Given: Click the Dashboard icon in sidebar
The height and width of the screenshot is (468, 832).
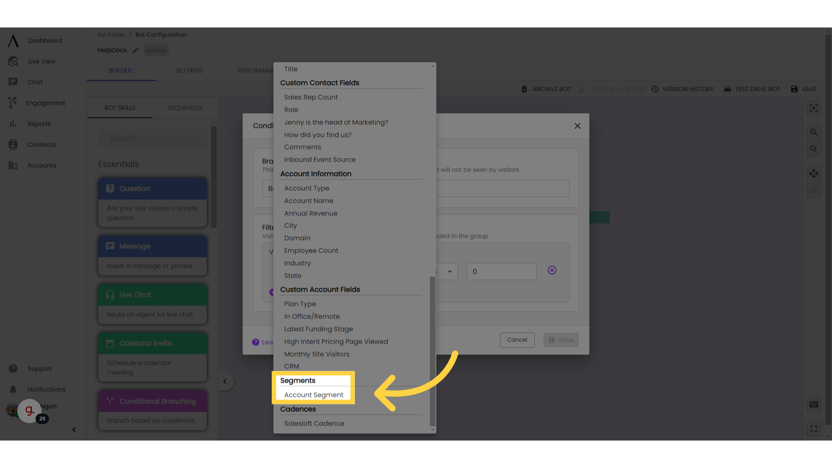Looking at the screenshot, I should 13,40.
